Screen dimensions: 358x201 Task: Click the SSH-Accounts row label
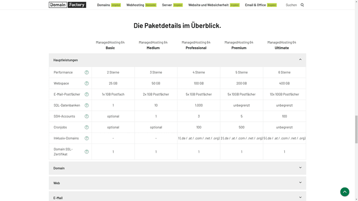64,116
